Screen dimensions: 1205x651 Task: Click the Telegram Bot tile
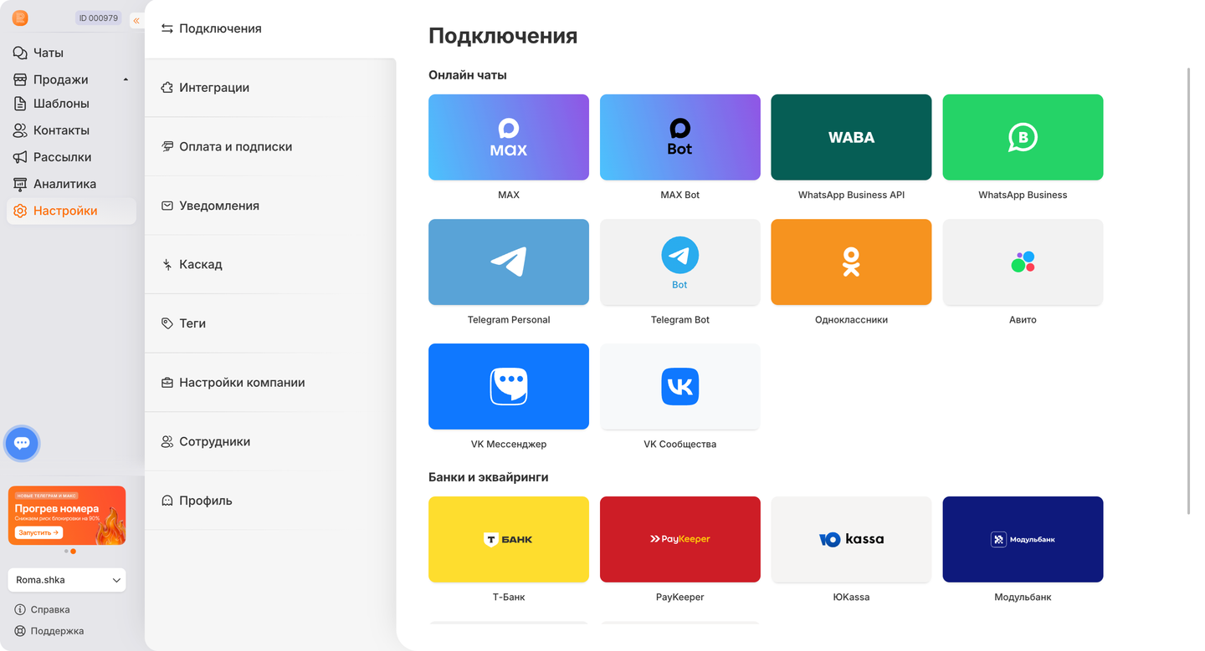click(x=680, y=262)
